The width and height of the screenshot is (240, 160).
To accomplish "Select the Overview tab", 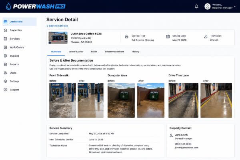I will 56,52.
